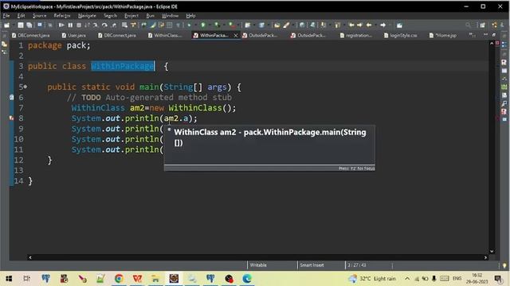The height and width of the screenshot is (286, 510).
Task: Click the F2 focus hint in tooltip
Action: 356,168
